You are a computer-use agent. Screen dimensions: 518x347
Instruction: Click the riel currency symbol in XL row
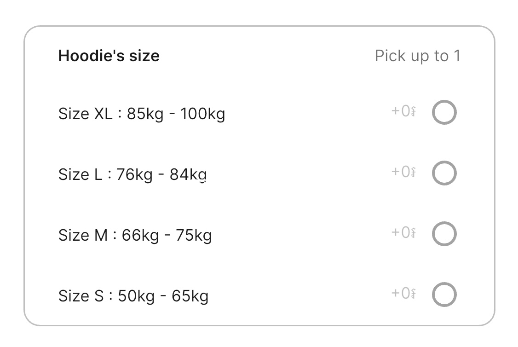pos(414,112)
